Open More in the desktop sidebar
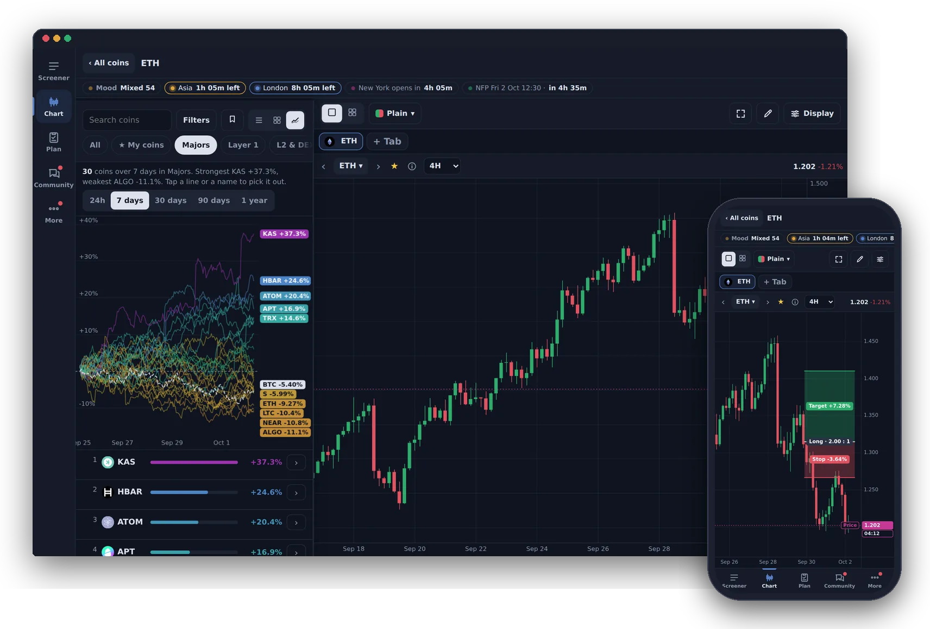930x629 pixels. pyautogui.click(x=53, y=213)
